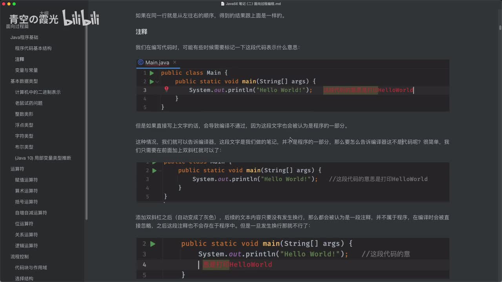Click the paragraph starting with 添加双斜杠之后
This screenshot has width=502, height=282.
(292, 221)
